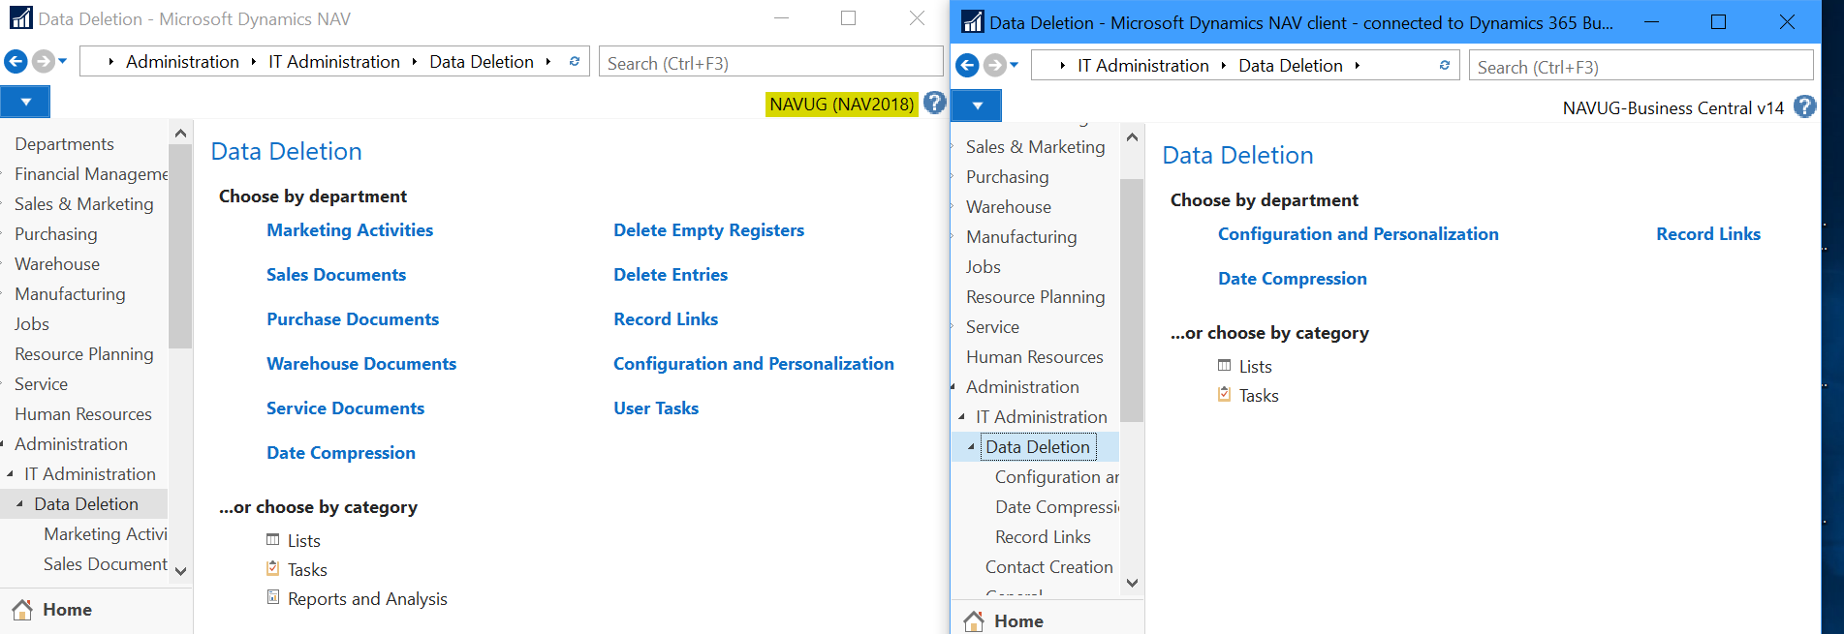
Task: Select Record Links node in Business Central tree
Action: click(x=1043, y=537)
